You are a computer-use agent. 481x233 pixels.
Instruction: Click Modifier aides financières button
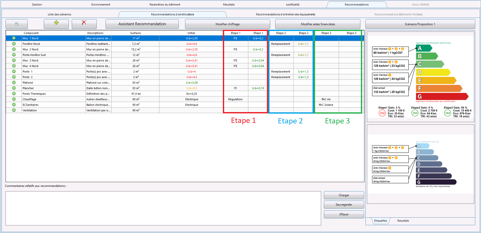[x=318, y=24]
